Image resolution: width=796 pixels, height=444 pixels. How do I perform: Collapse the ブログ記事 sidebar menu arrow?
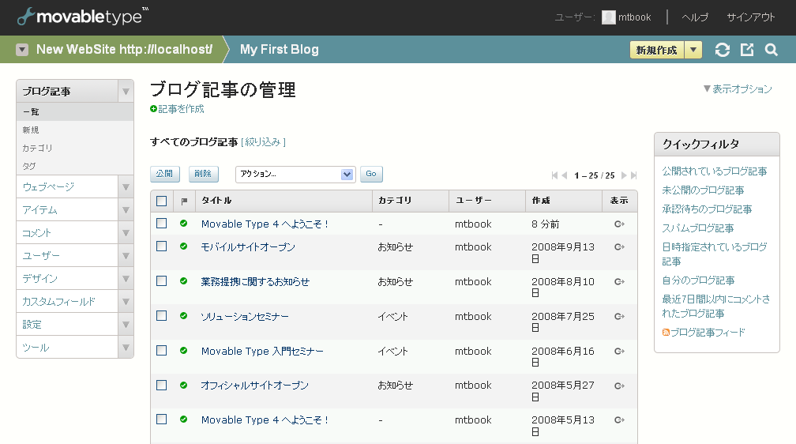click(x=126, y=92)
